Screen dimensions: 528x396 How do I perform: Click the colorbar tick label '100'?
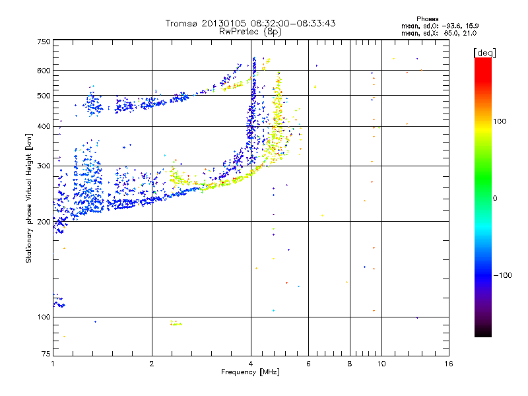coord(500,121)
